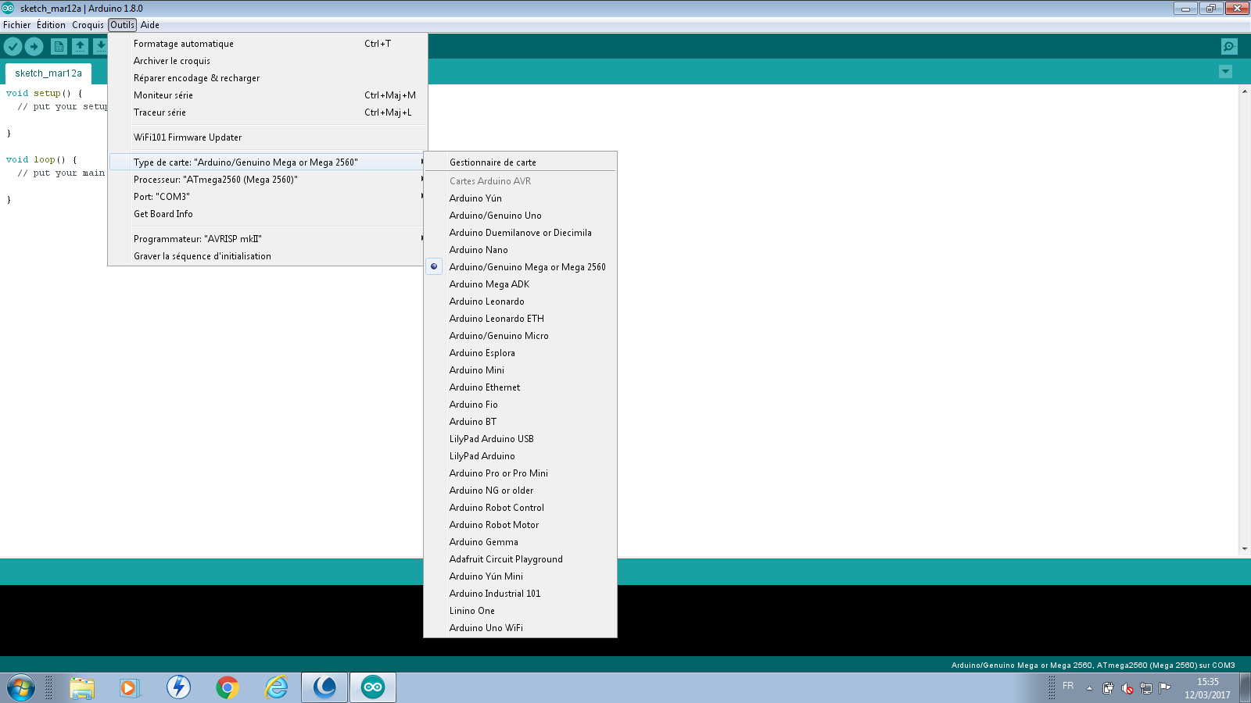Open Chrome from the taskbar
1251x703 pixels.
pyautogui.click(x=228, y=687)
